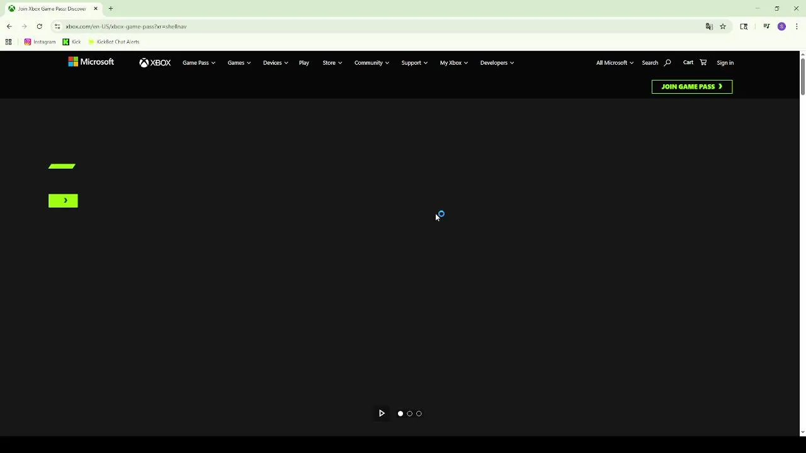This screenshot has height=453, width=806.
Task: Open the Chrome three-dot menu
Action: [797, 26]
